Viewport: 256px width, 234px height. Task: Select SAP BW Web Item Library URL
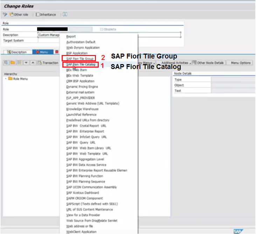pos(89,148)
